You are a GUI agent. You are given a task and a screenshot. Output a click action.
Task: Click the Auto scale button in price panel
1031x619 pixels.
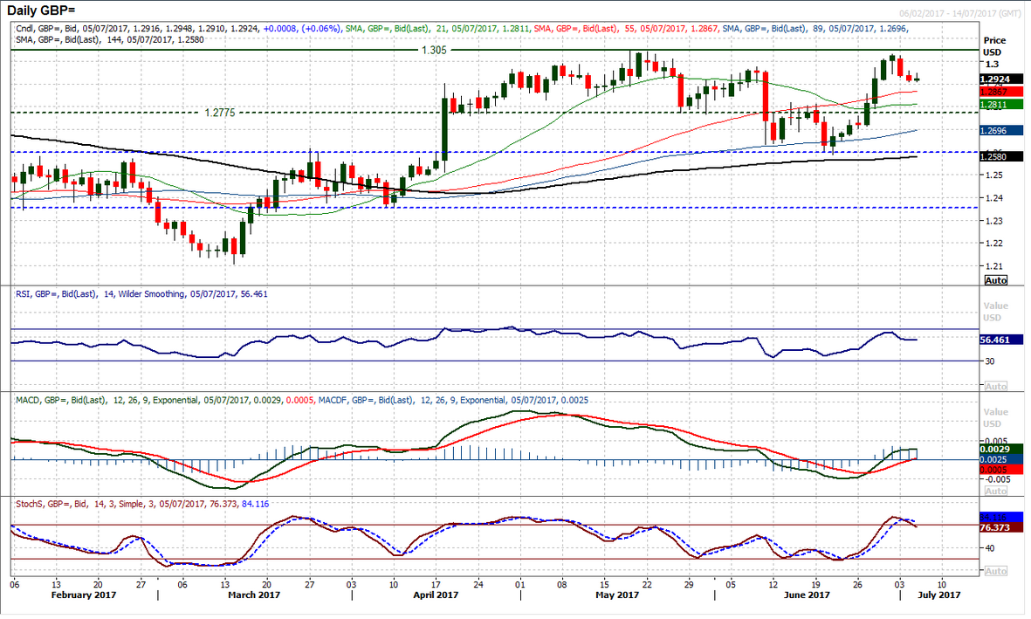click(x=995, y=280)
